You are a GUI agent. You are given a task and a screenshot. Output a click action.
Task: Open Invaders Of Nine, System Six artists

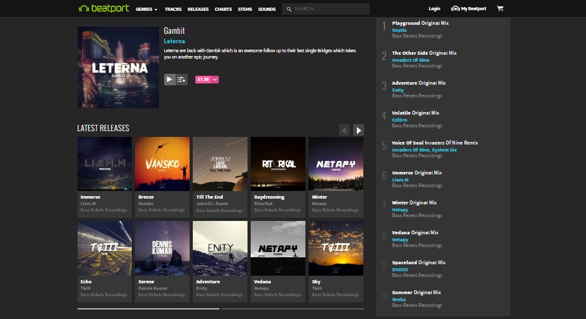point(424,150)
